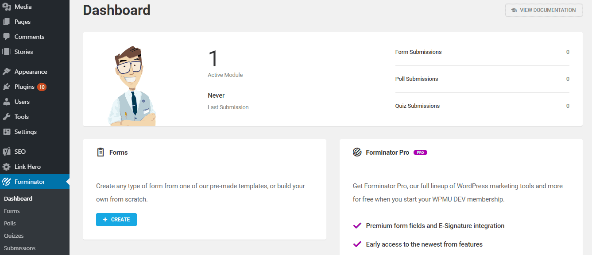Click the purple PRO badge

click(420, 152)
